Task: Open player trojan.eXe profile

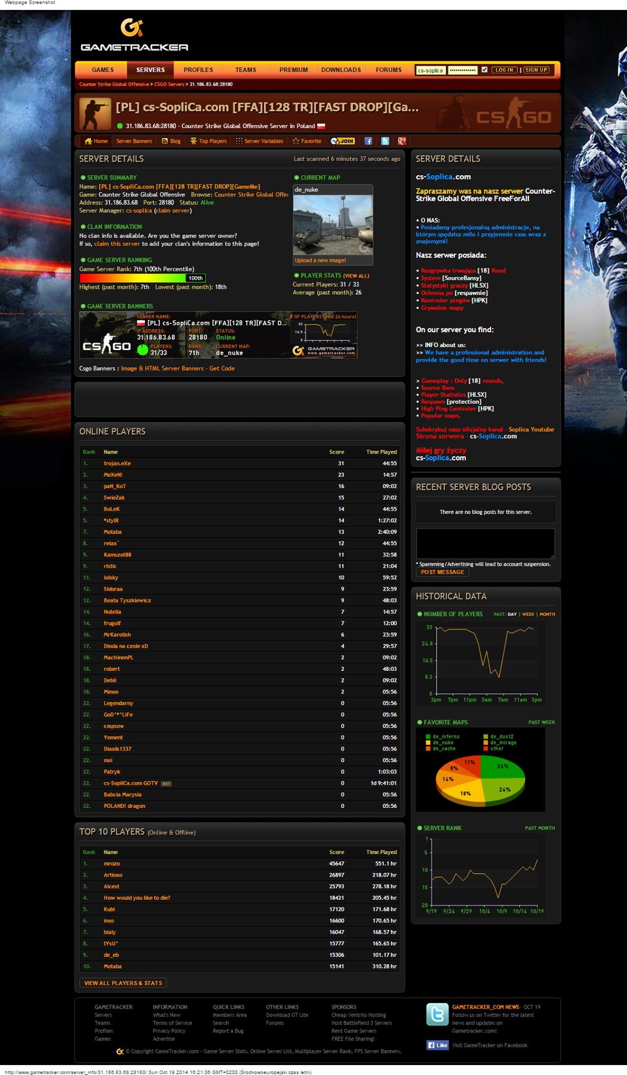Action: 117,463
